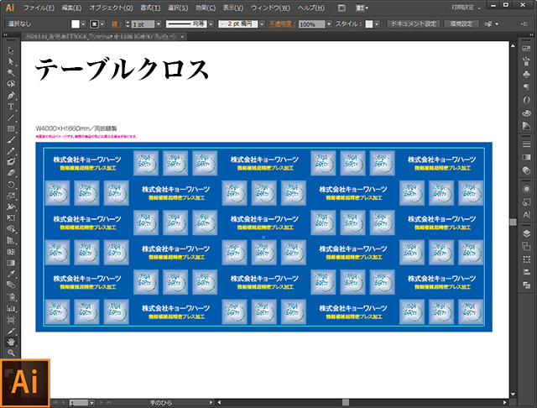The height and width of the screenshot is (408, 537).
Task: Open the オブジェクト menu
Action: [111, 8]
